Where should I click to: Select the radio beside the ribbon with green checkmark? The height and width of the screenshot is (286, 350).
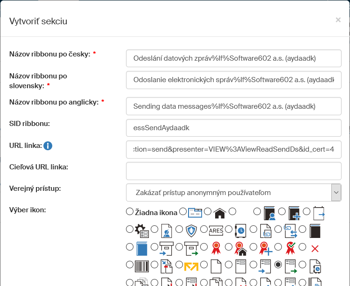(x=278, y=247)
